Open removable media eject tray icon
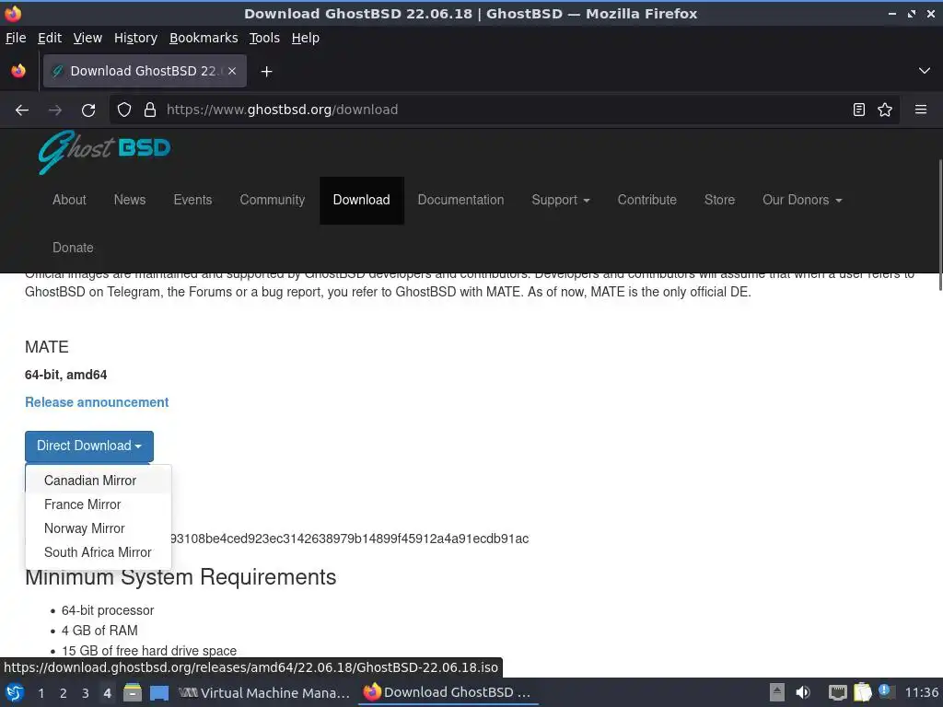943x707 pixels. pos(777,692)
